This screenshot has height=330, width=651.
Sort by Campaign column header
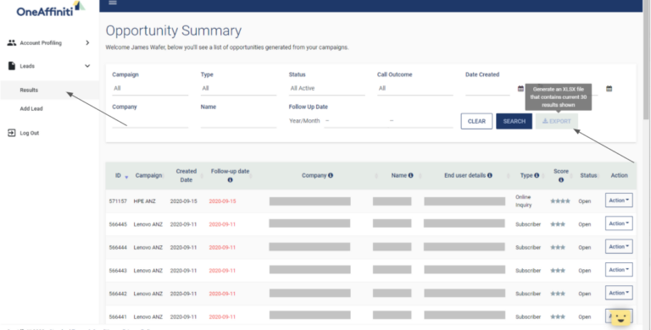click(x=148, y=175)
